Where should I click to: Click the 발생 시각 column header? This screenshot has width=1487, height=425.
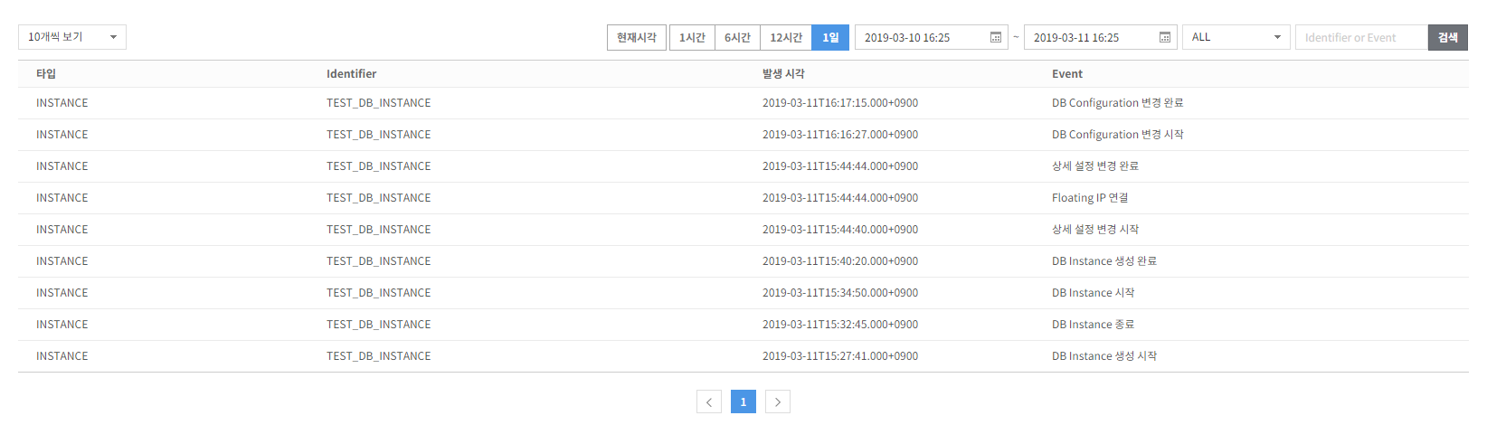pyautogui.click(x=783, y=74)
